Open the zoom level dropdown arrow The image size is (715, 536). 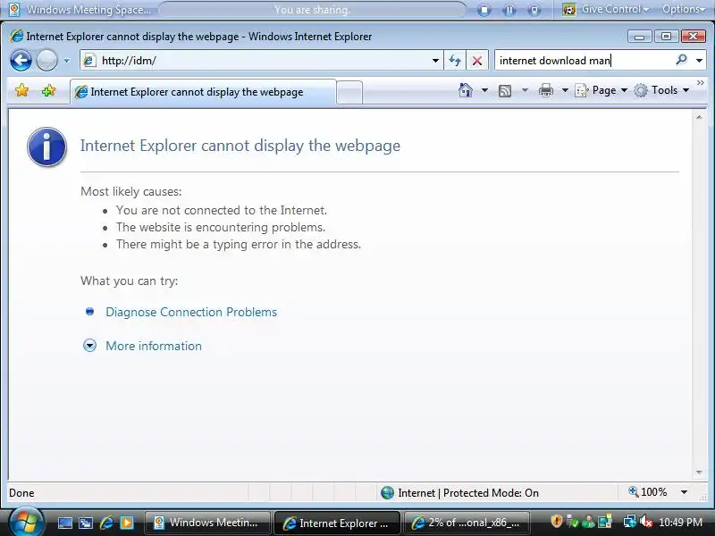(684, 492)
